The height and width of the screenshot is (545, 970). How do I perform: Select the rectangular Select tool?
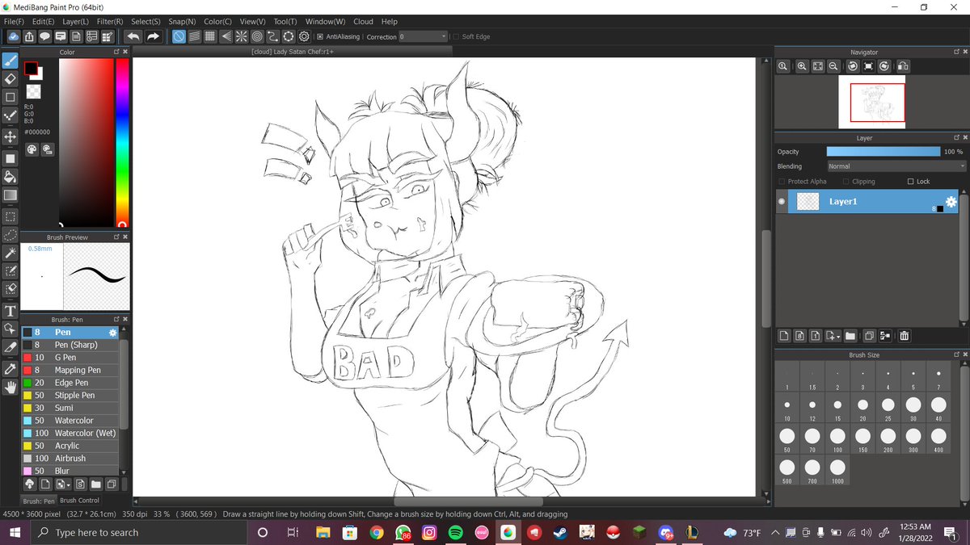pos(11,216)
